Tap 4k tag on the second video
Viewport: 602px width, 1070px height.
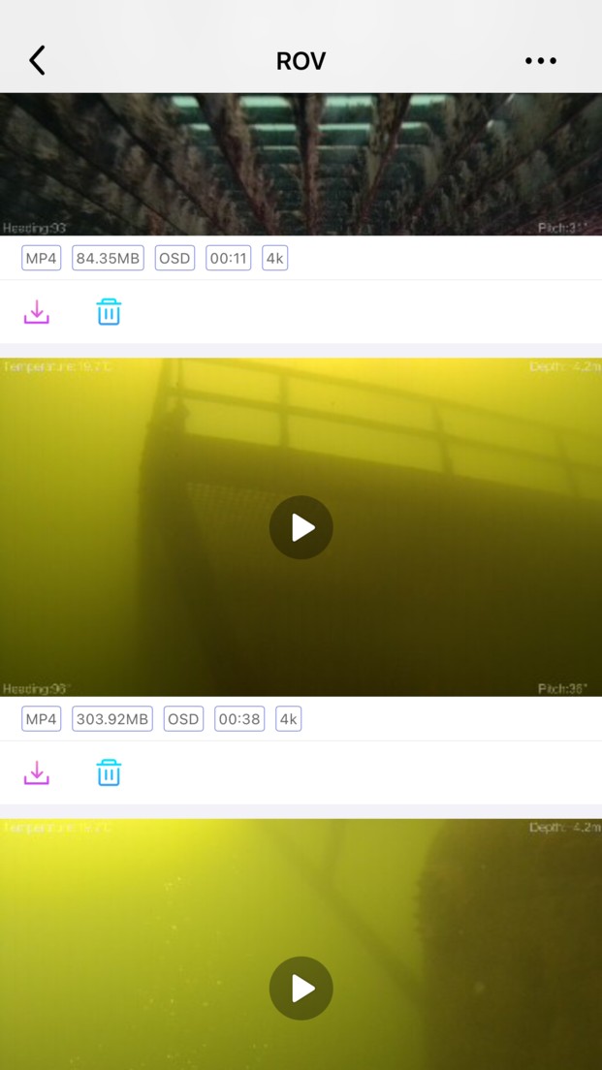click(x=288, y=719)
